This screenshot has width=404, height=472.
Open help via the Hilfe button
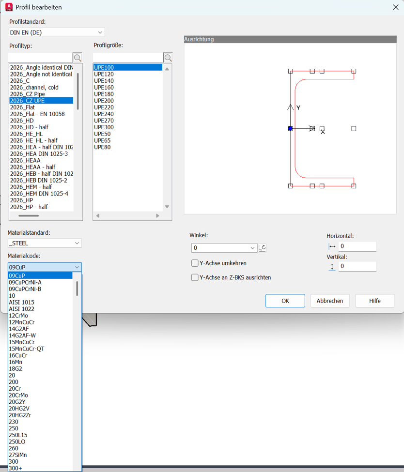point(375,300)
